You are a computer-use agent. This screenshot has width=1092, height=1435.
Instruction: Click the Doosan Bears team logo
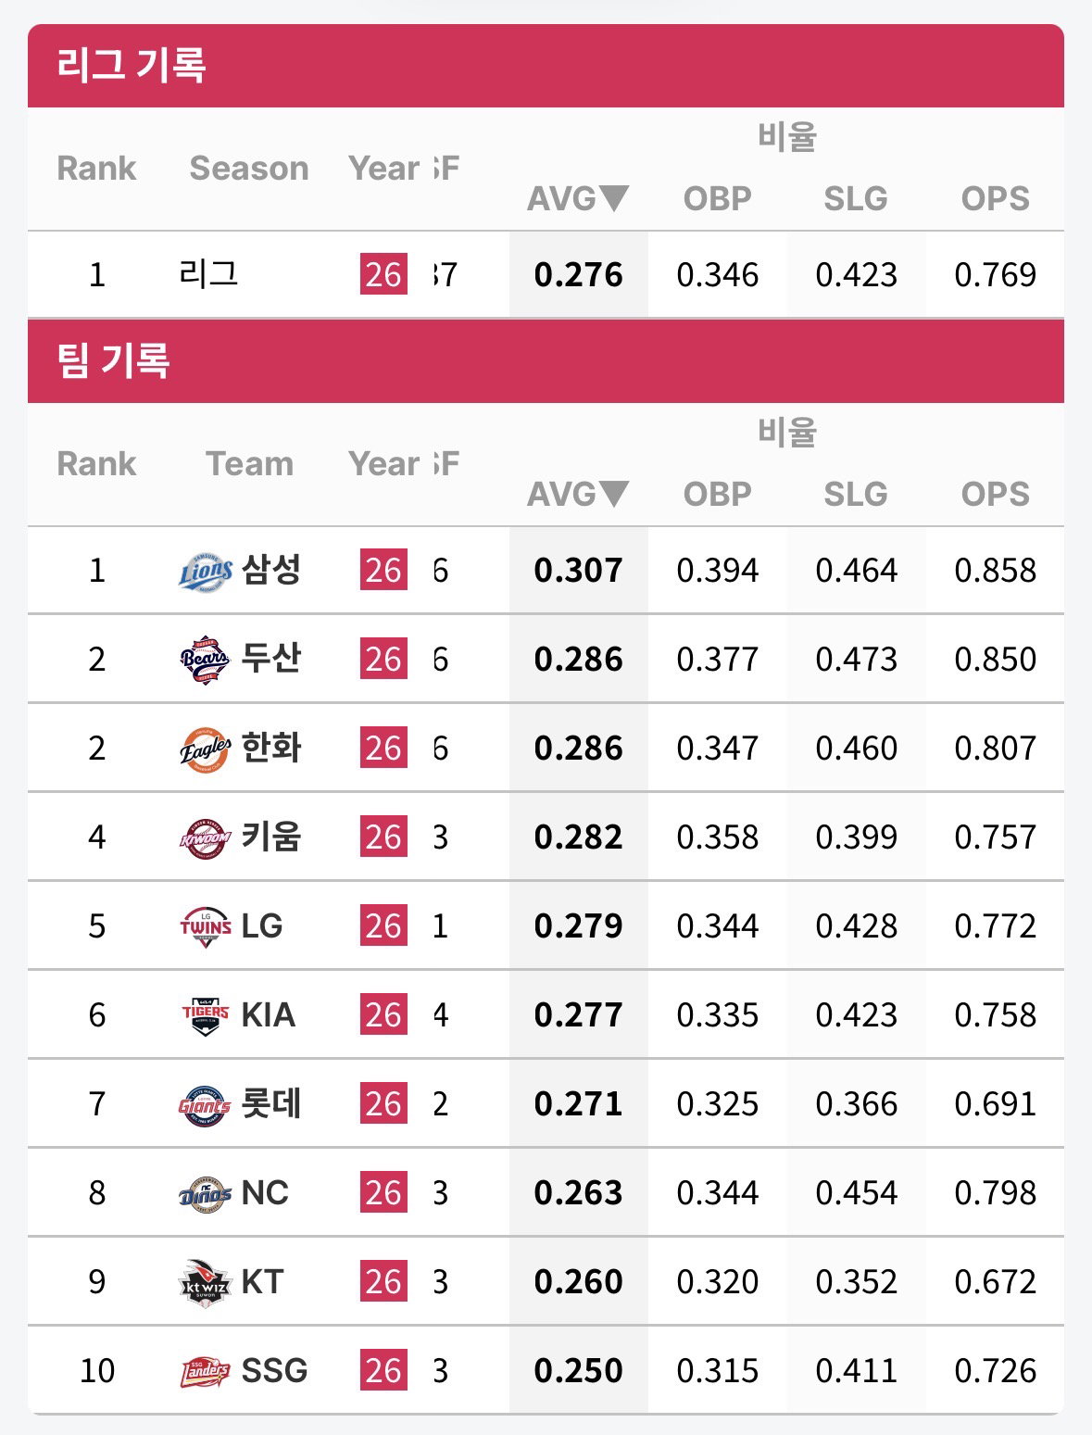pyautogui.click(x=206, y=661)
